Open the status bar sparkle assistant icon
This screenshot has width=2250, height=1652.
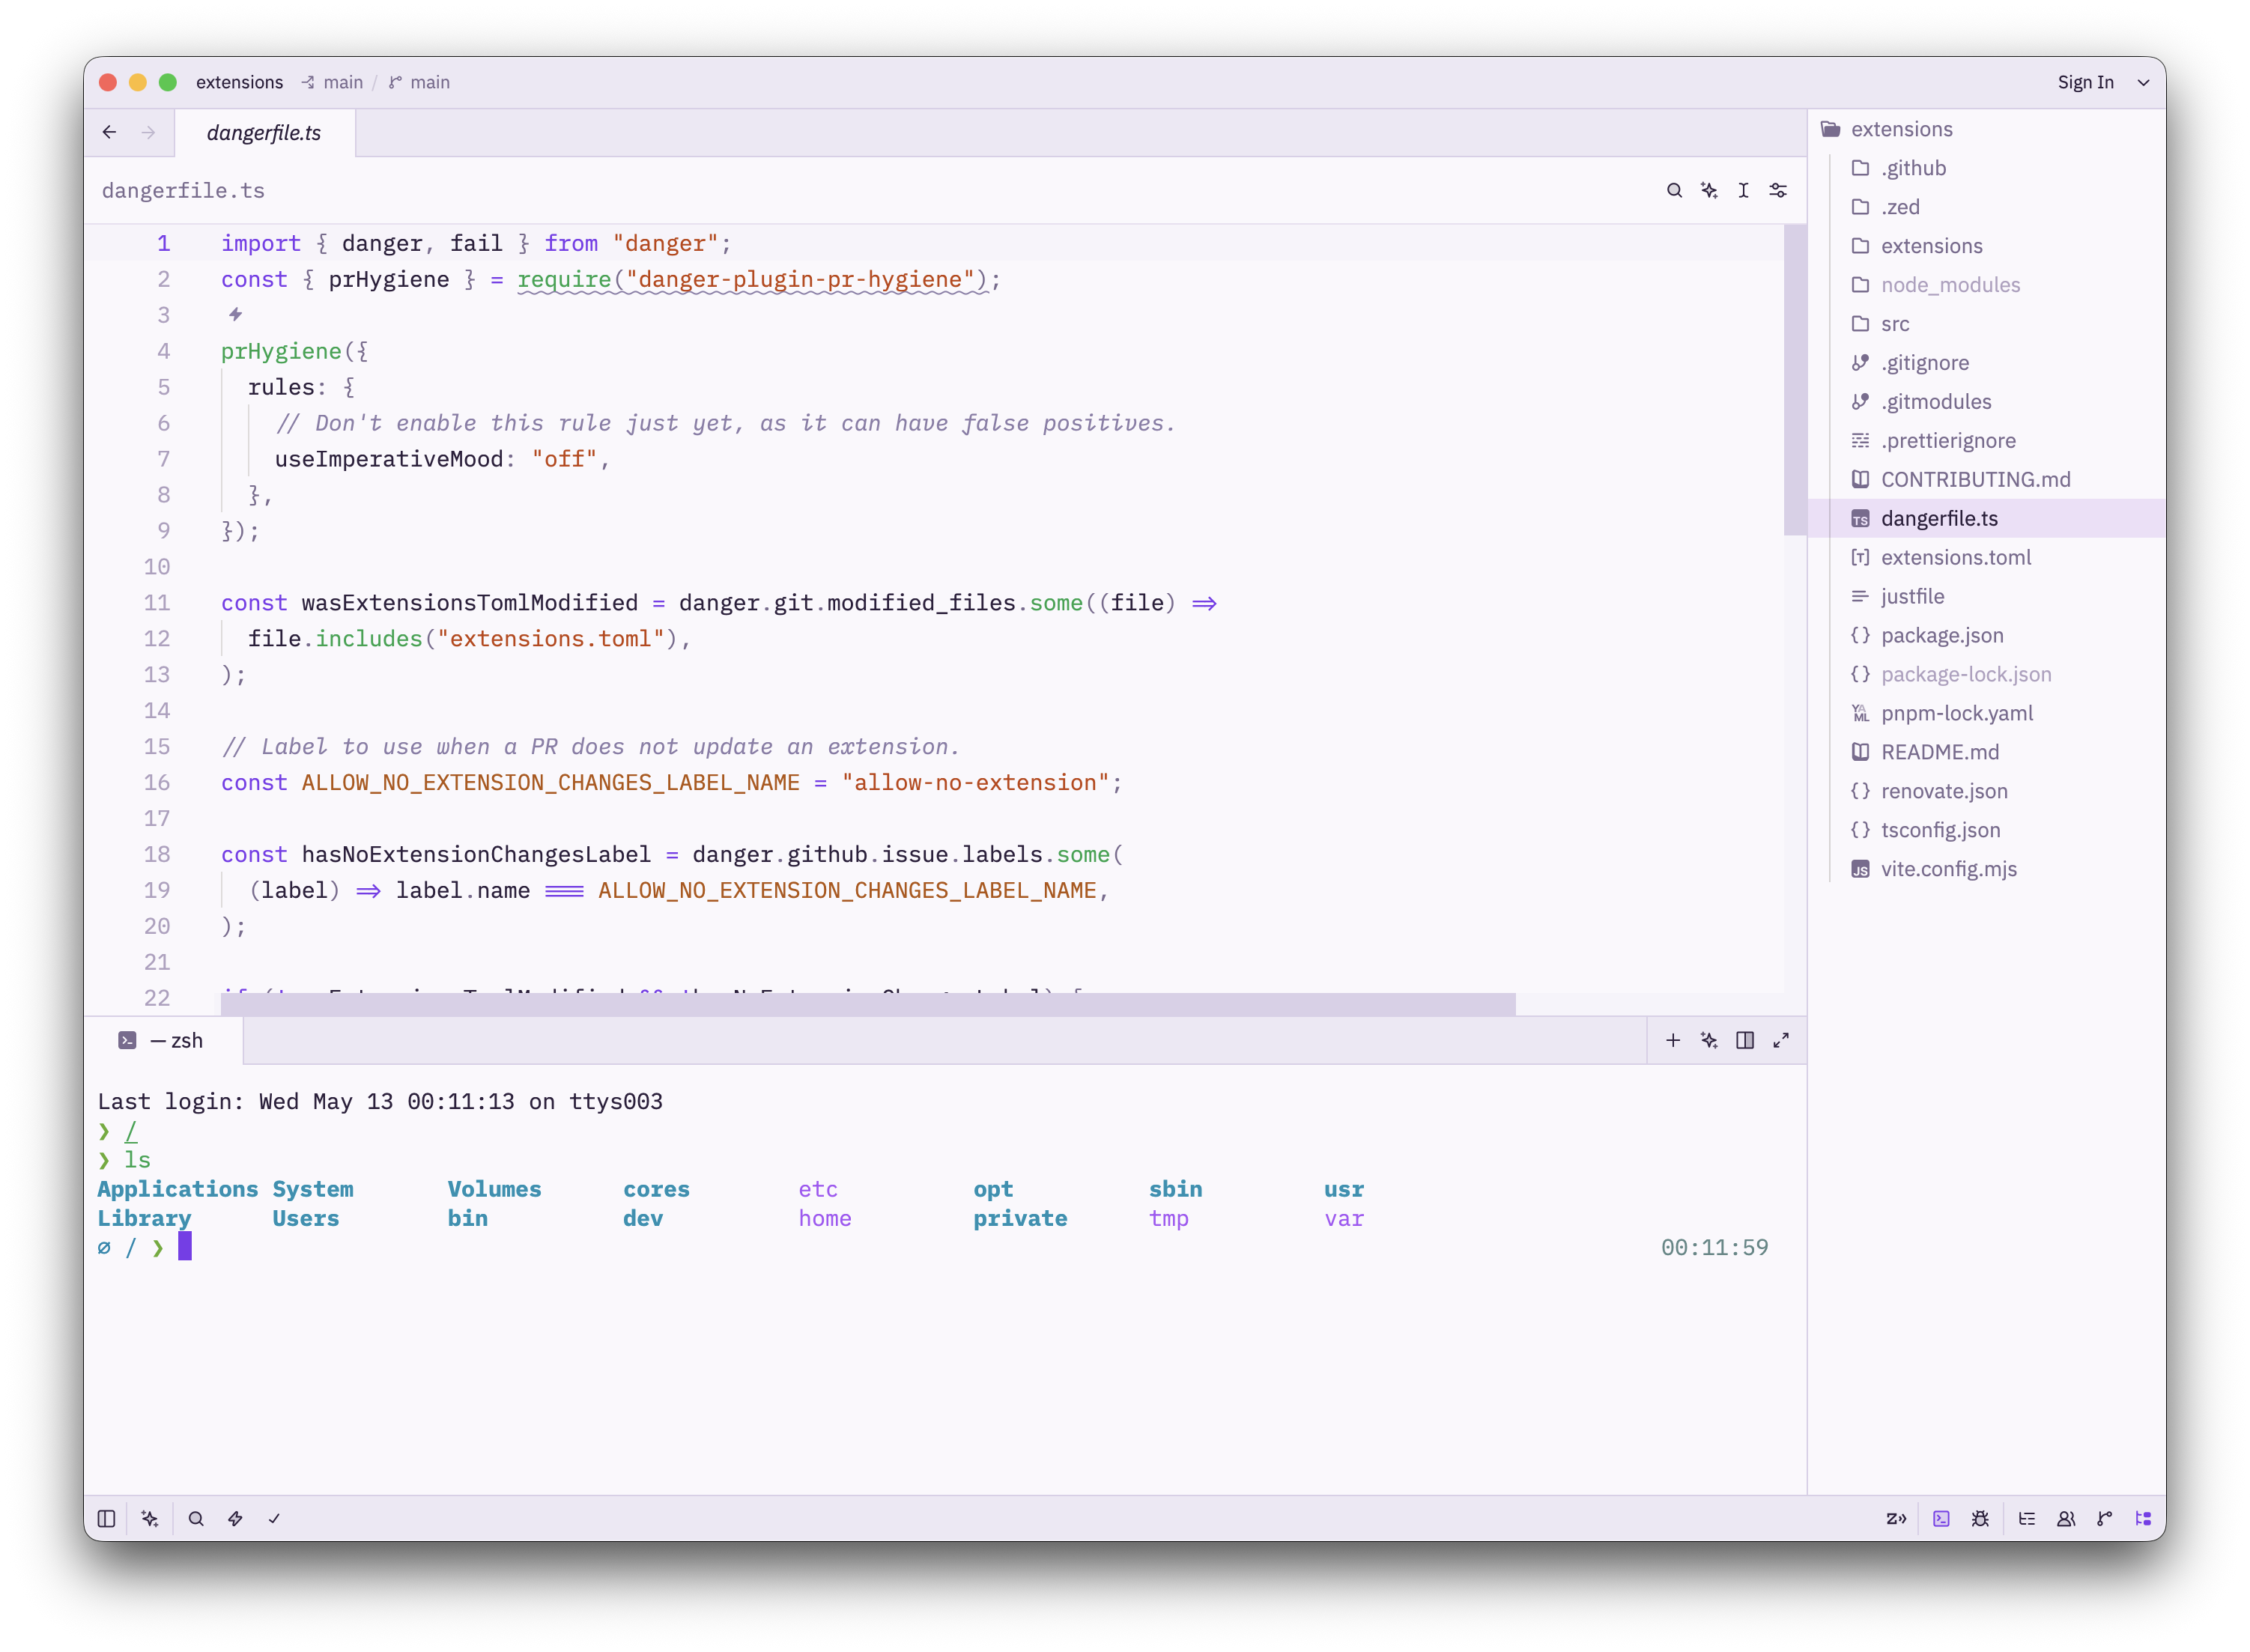150,1518
